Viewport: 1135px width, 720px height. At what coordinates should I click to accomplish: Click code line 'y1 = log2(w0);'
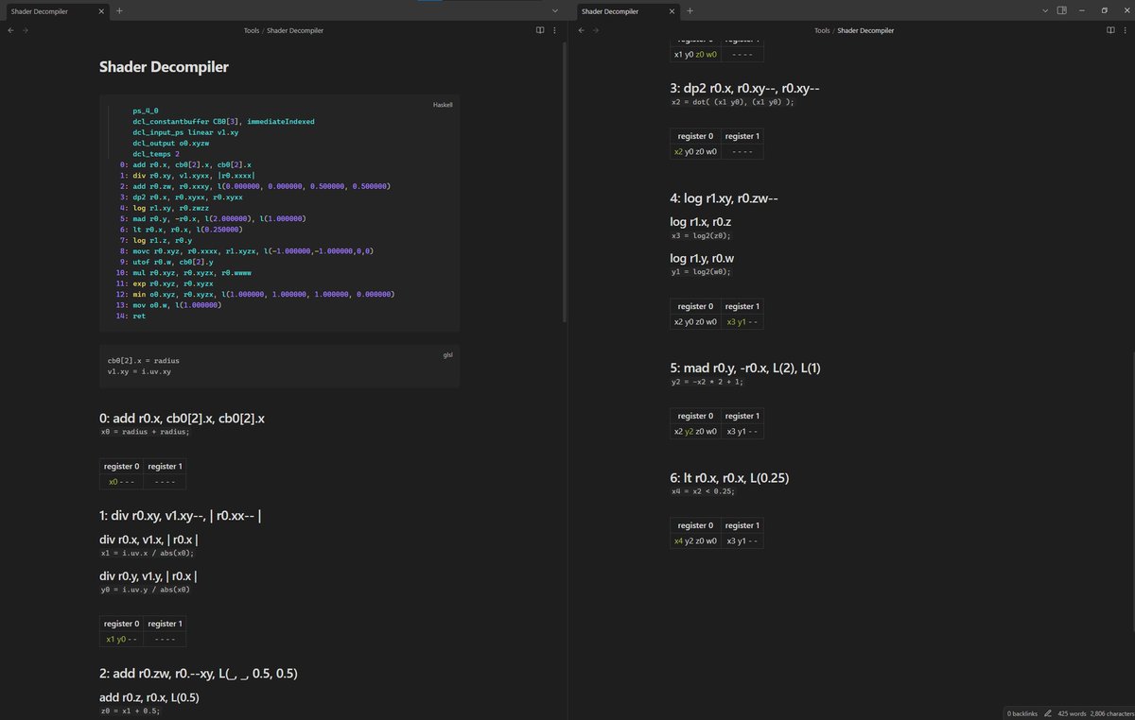(x=701, y=271)
